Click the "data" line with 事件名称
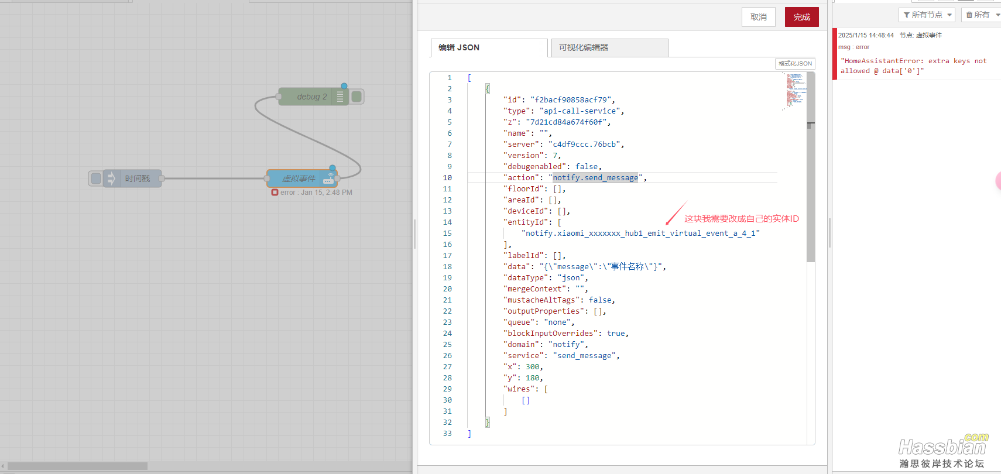The image size is (1001, 474). 585,266
